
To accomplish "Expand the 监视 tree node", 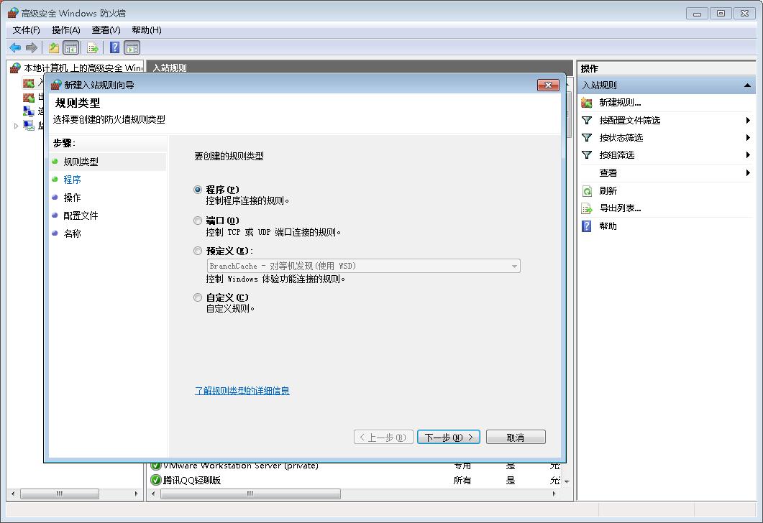I will (x=16, y=126).
